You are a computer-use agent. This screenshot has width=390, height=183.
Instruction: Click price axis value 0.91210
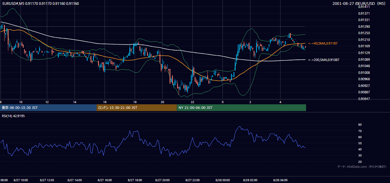click(364, 40)
